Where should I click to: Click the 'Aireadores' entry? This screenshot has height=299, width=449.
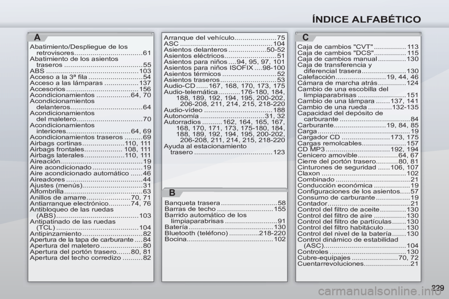point(90,179)
